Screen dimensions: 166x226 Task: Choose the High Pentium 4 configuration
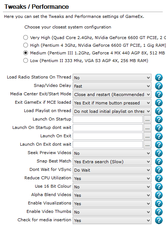click(25, 45)
